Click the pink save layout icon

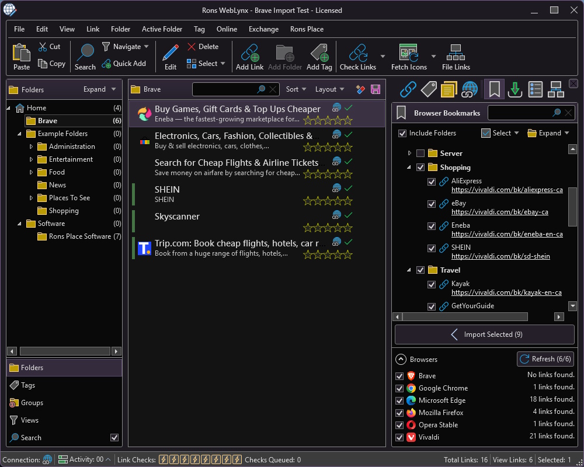[376, 89]
